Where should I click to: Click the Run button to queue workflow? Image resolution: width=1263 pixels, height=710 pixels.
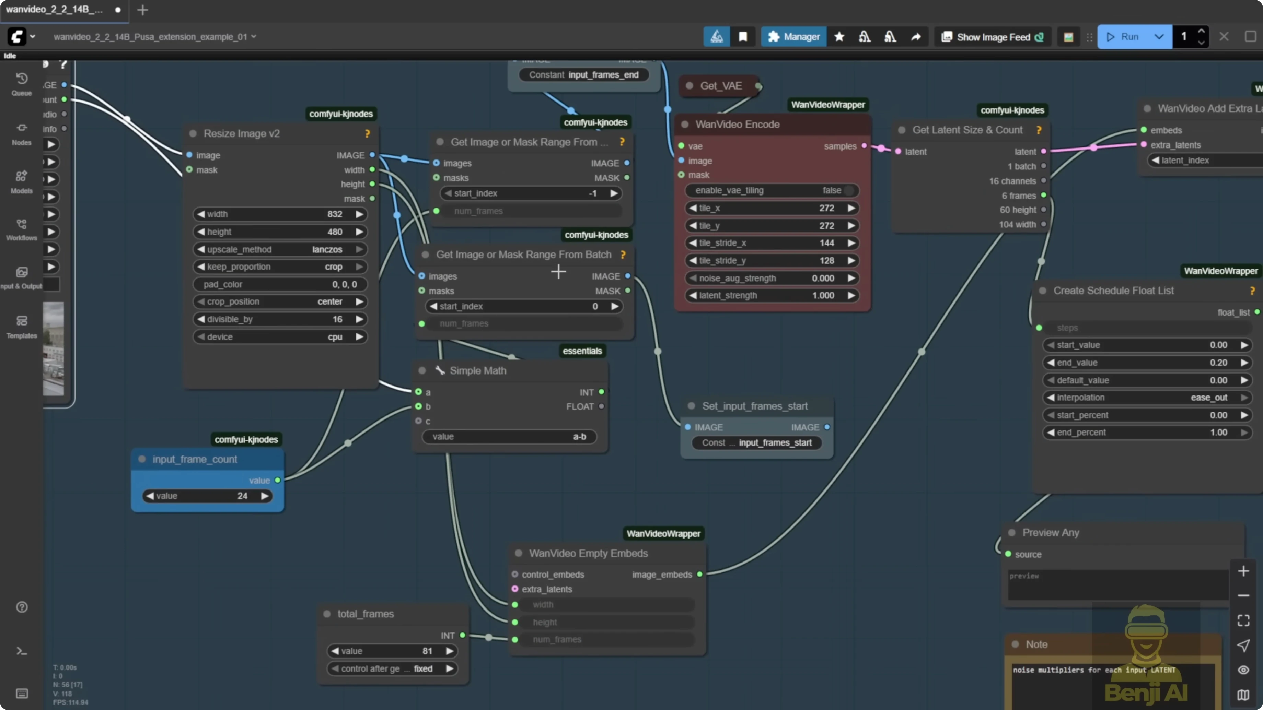click(x=1126, y=36)
